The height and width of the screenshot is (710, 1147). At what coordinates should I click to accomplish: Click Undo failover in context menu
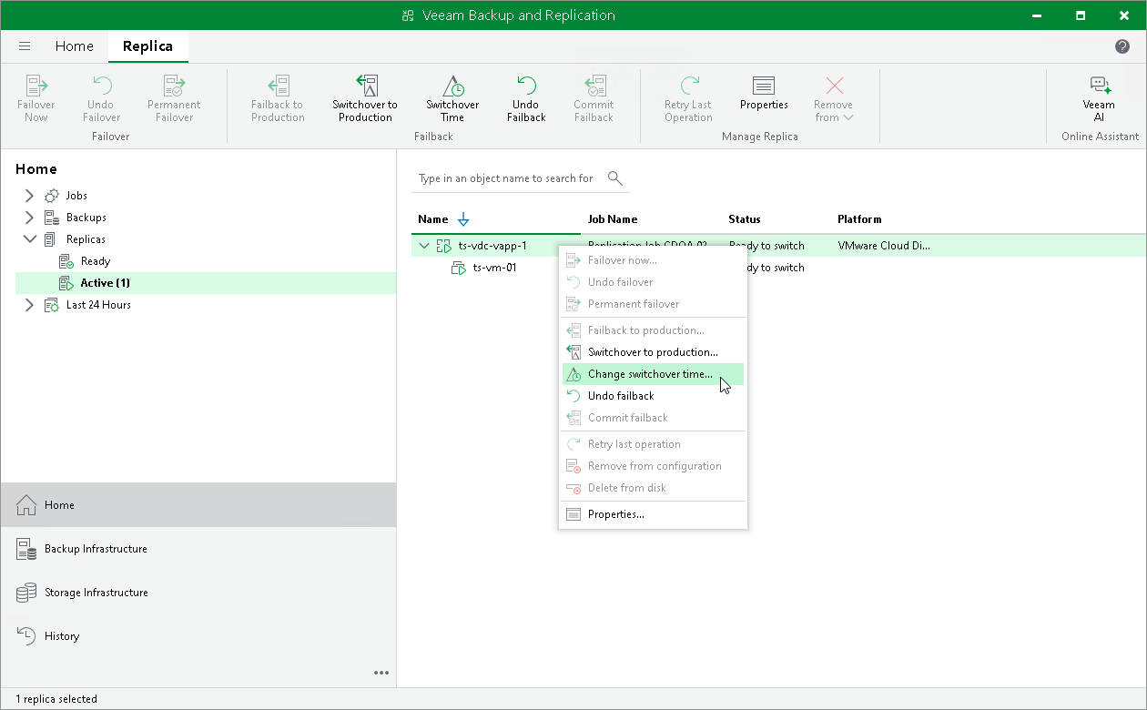click(x=653, y=282)
